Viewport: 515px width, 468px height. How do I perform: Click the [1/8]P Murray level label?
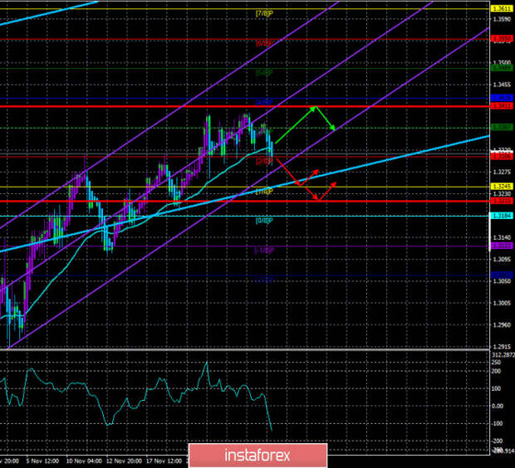tap(264, 191)
